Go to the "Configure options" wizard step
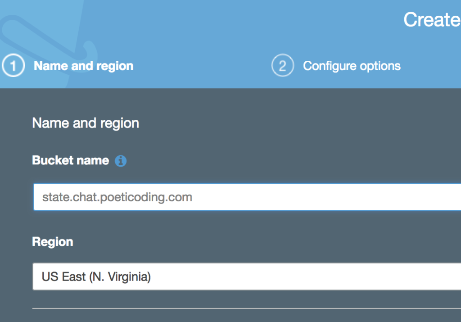 [x=352, y=66]
